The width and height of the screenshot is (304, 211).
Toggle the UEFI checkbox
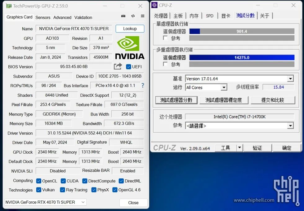(x=128, y=67)
